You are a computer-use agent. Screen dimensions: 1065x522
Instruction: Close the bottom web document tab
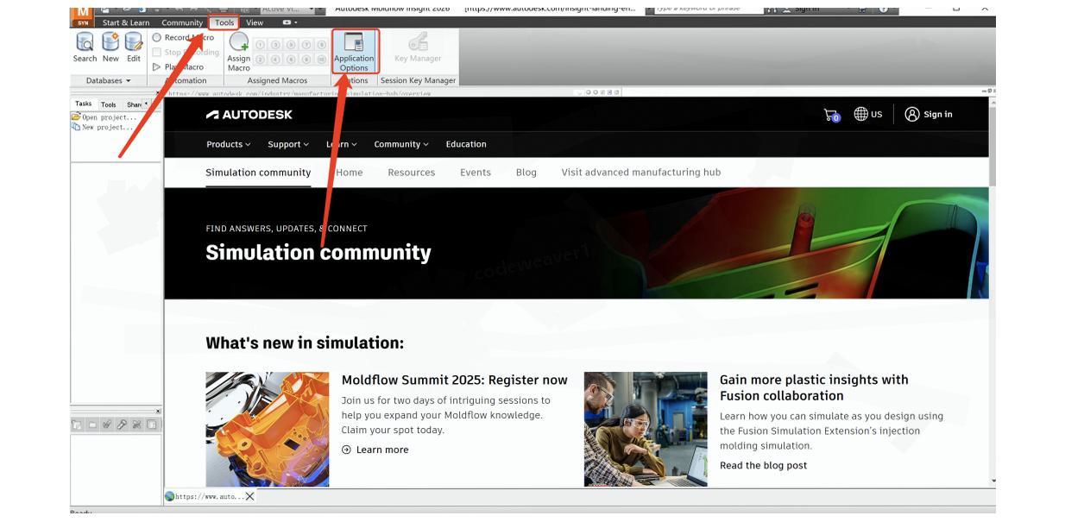(250, 496)
